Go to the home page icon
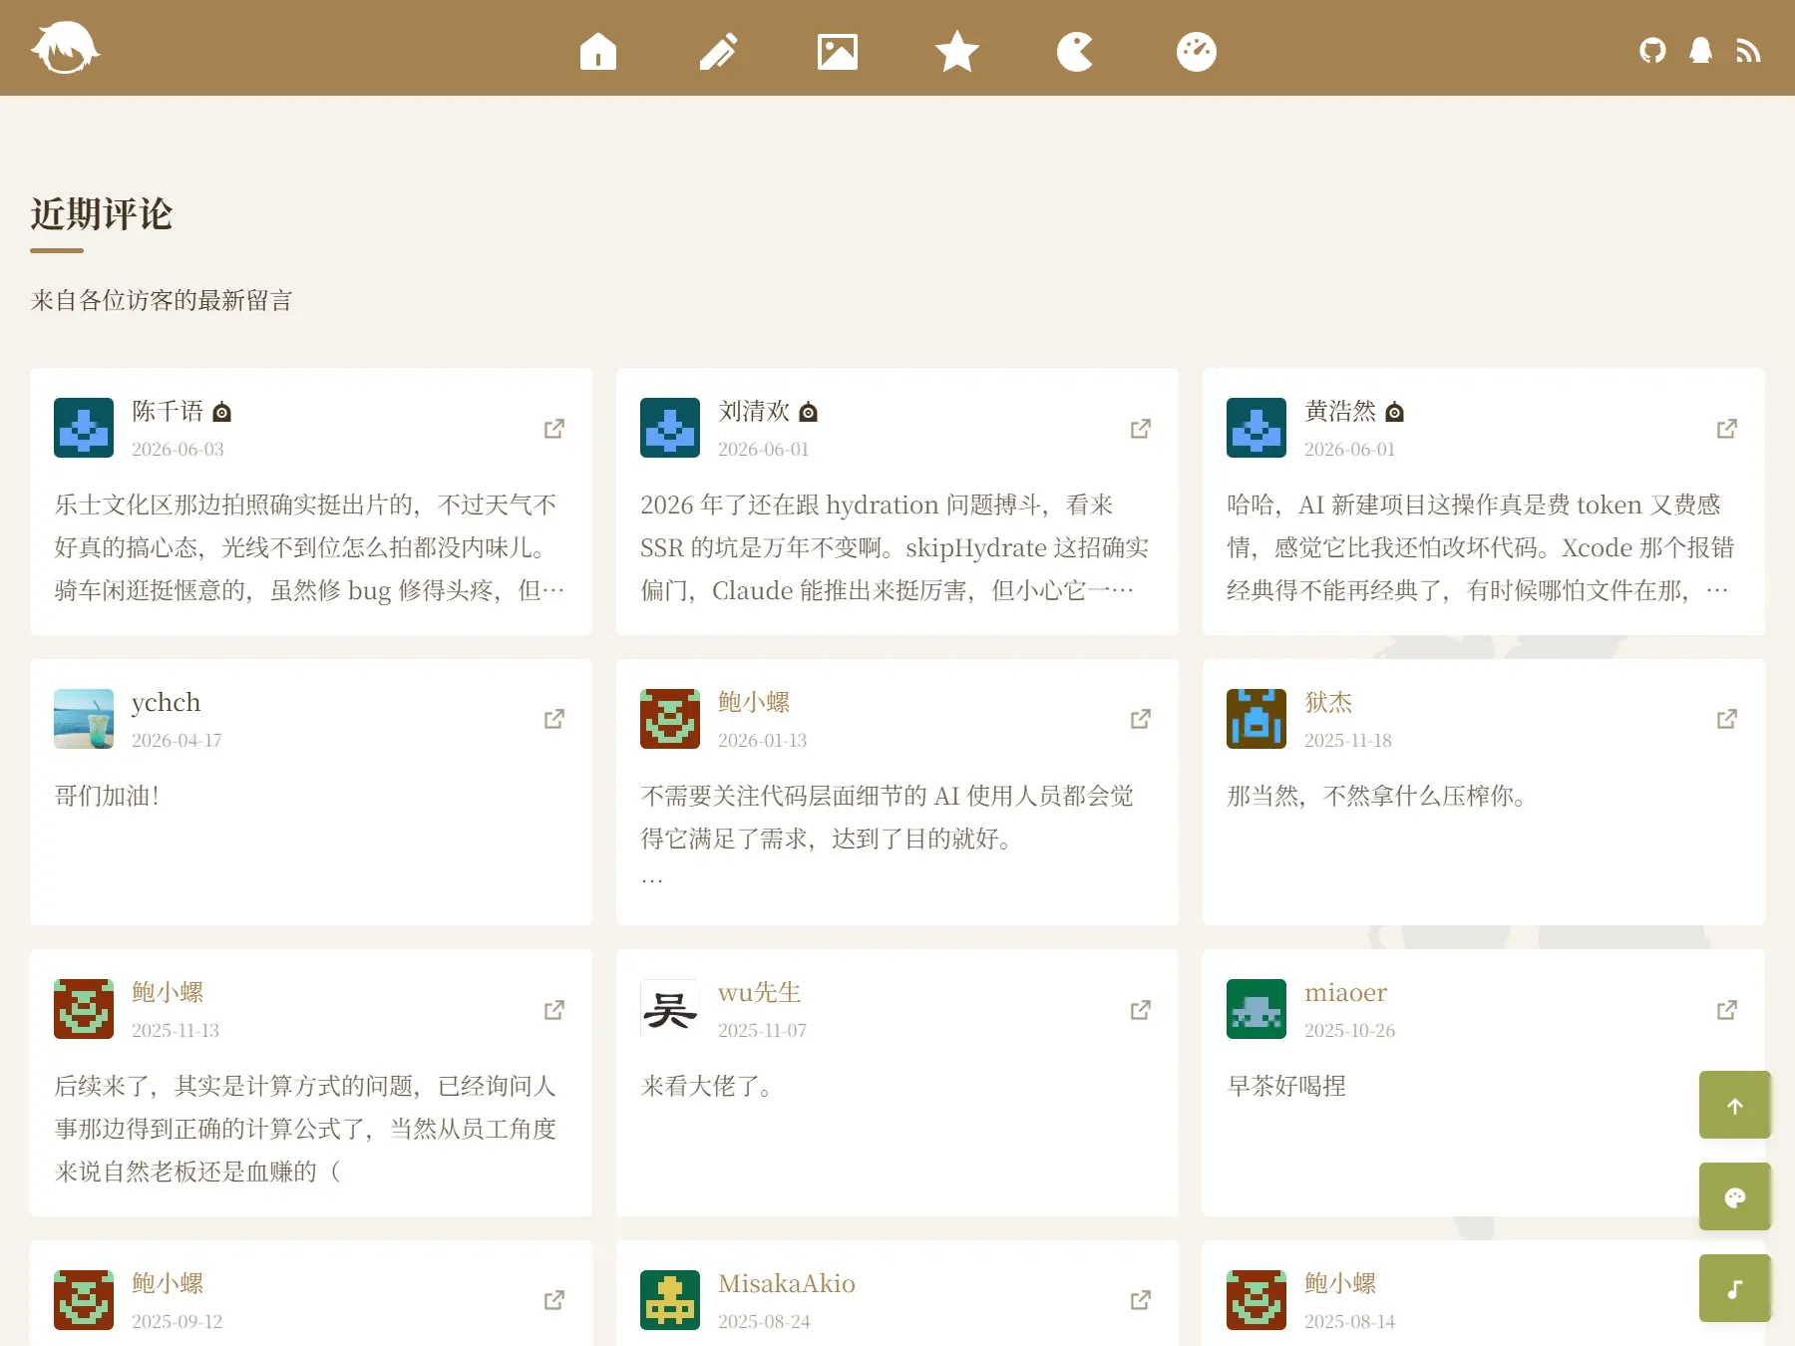 click(x=598, y=51)
